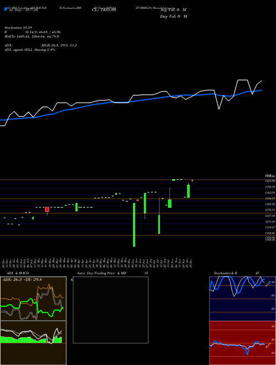Screen dimensions: 276x365
Task: Click the 'Stochastics: 85.59' reading
Action: pos(18,28)
